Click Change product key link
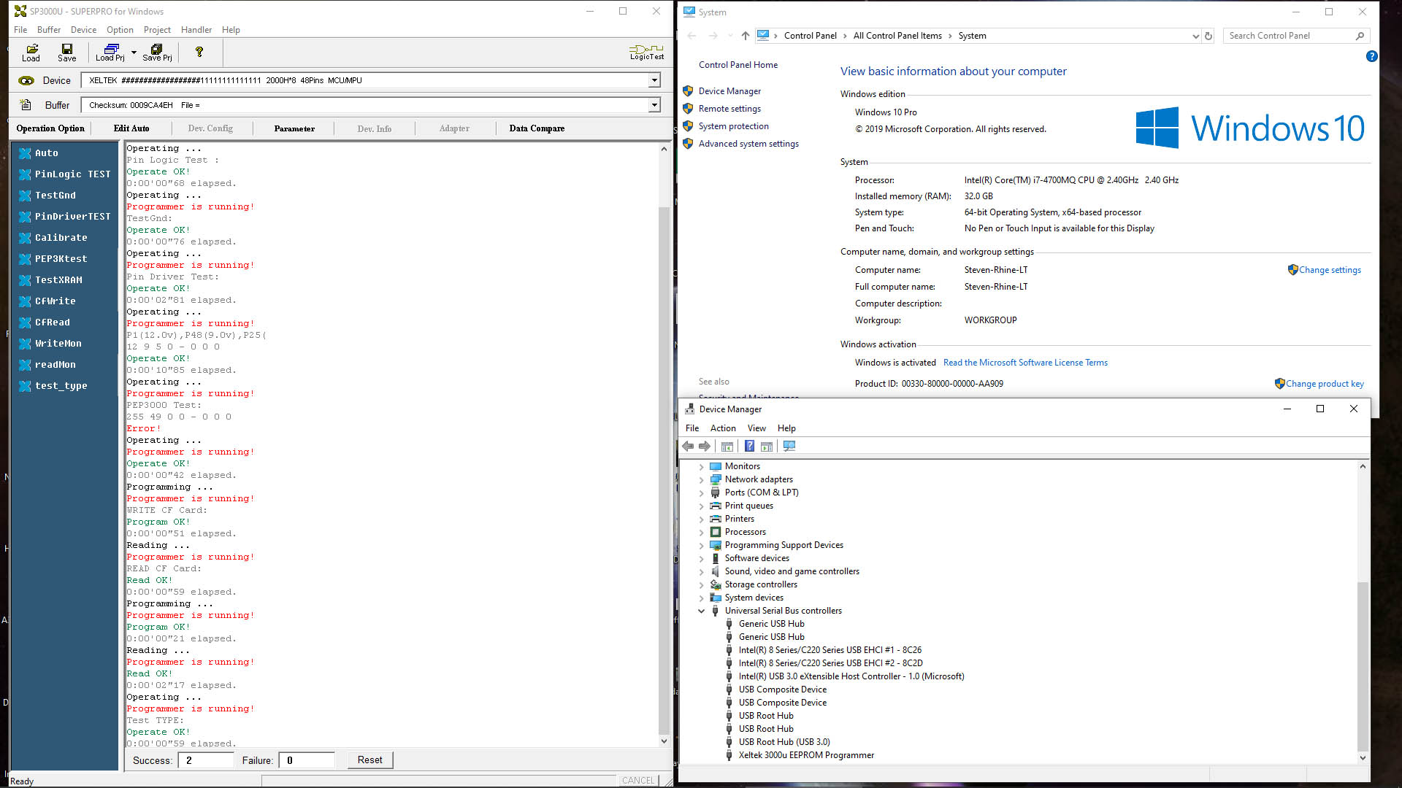 click(x=1325, y=384)
